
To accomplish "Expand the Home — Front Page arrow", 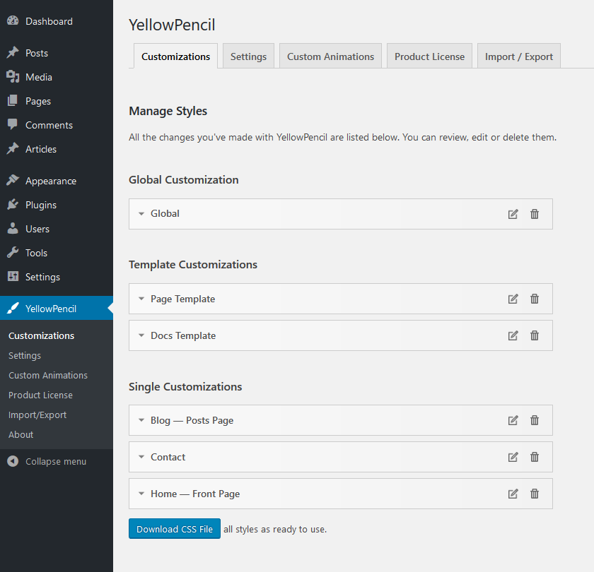I will (x=141, y=494).
